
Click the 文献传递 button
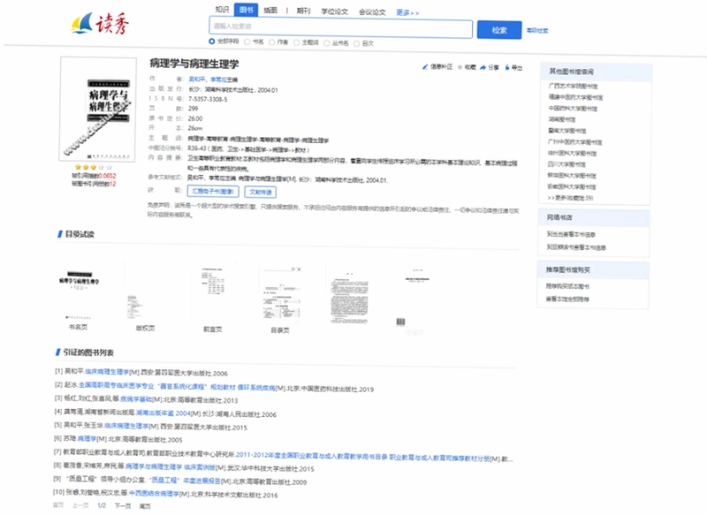point(260,193)
